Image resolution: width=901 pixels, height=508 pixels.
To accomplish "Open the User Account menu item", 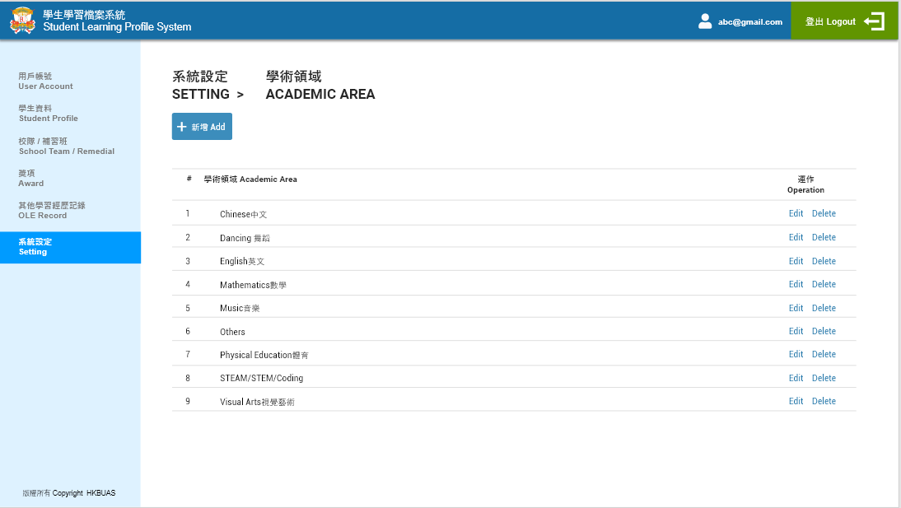I will pos(46,81).
